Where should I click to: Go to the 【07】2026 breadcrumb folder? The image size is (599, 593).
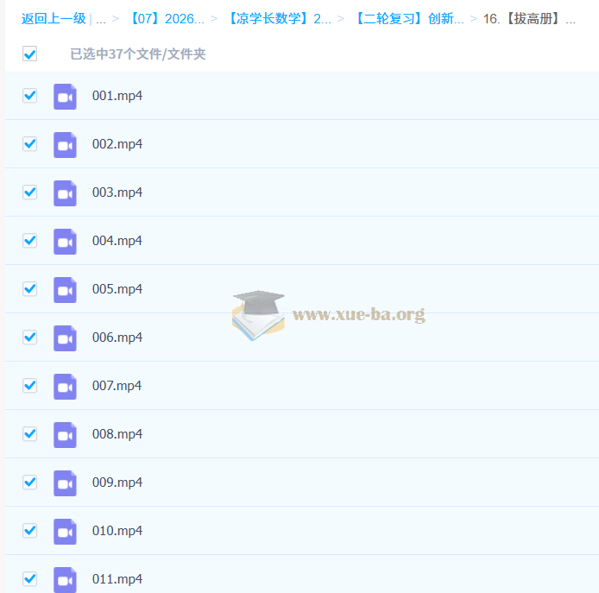pyautogui.click(x=167, y=19)
